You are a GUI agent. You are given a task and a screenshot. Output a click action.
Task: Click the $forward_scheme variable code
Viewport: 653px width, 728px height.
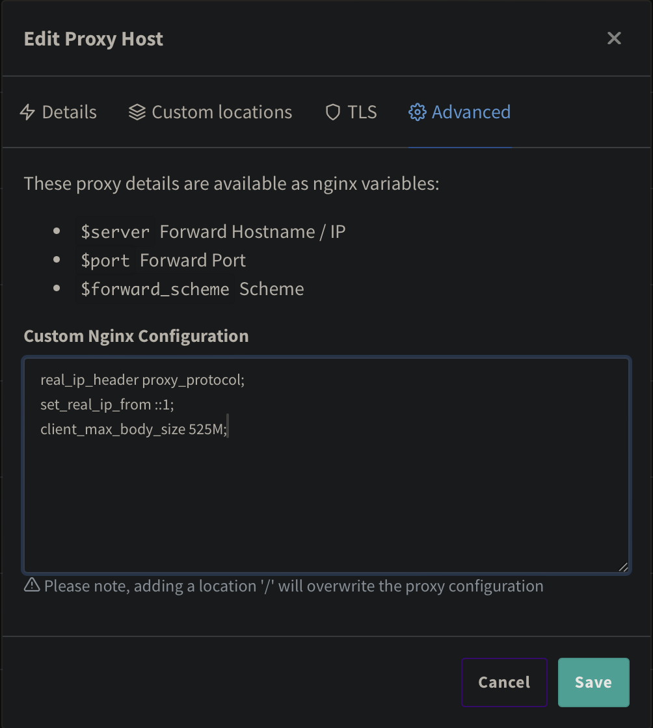[x=155, y=289]
